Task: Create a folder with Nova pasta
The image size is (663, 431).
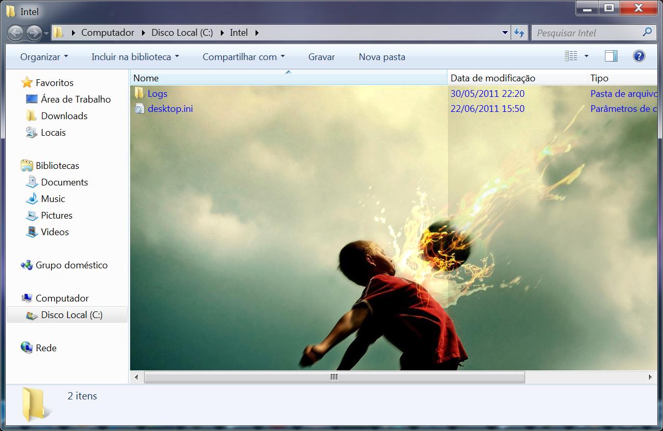Action: (x=382, y=57)
